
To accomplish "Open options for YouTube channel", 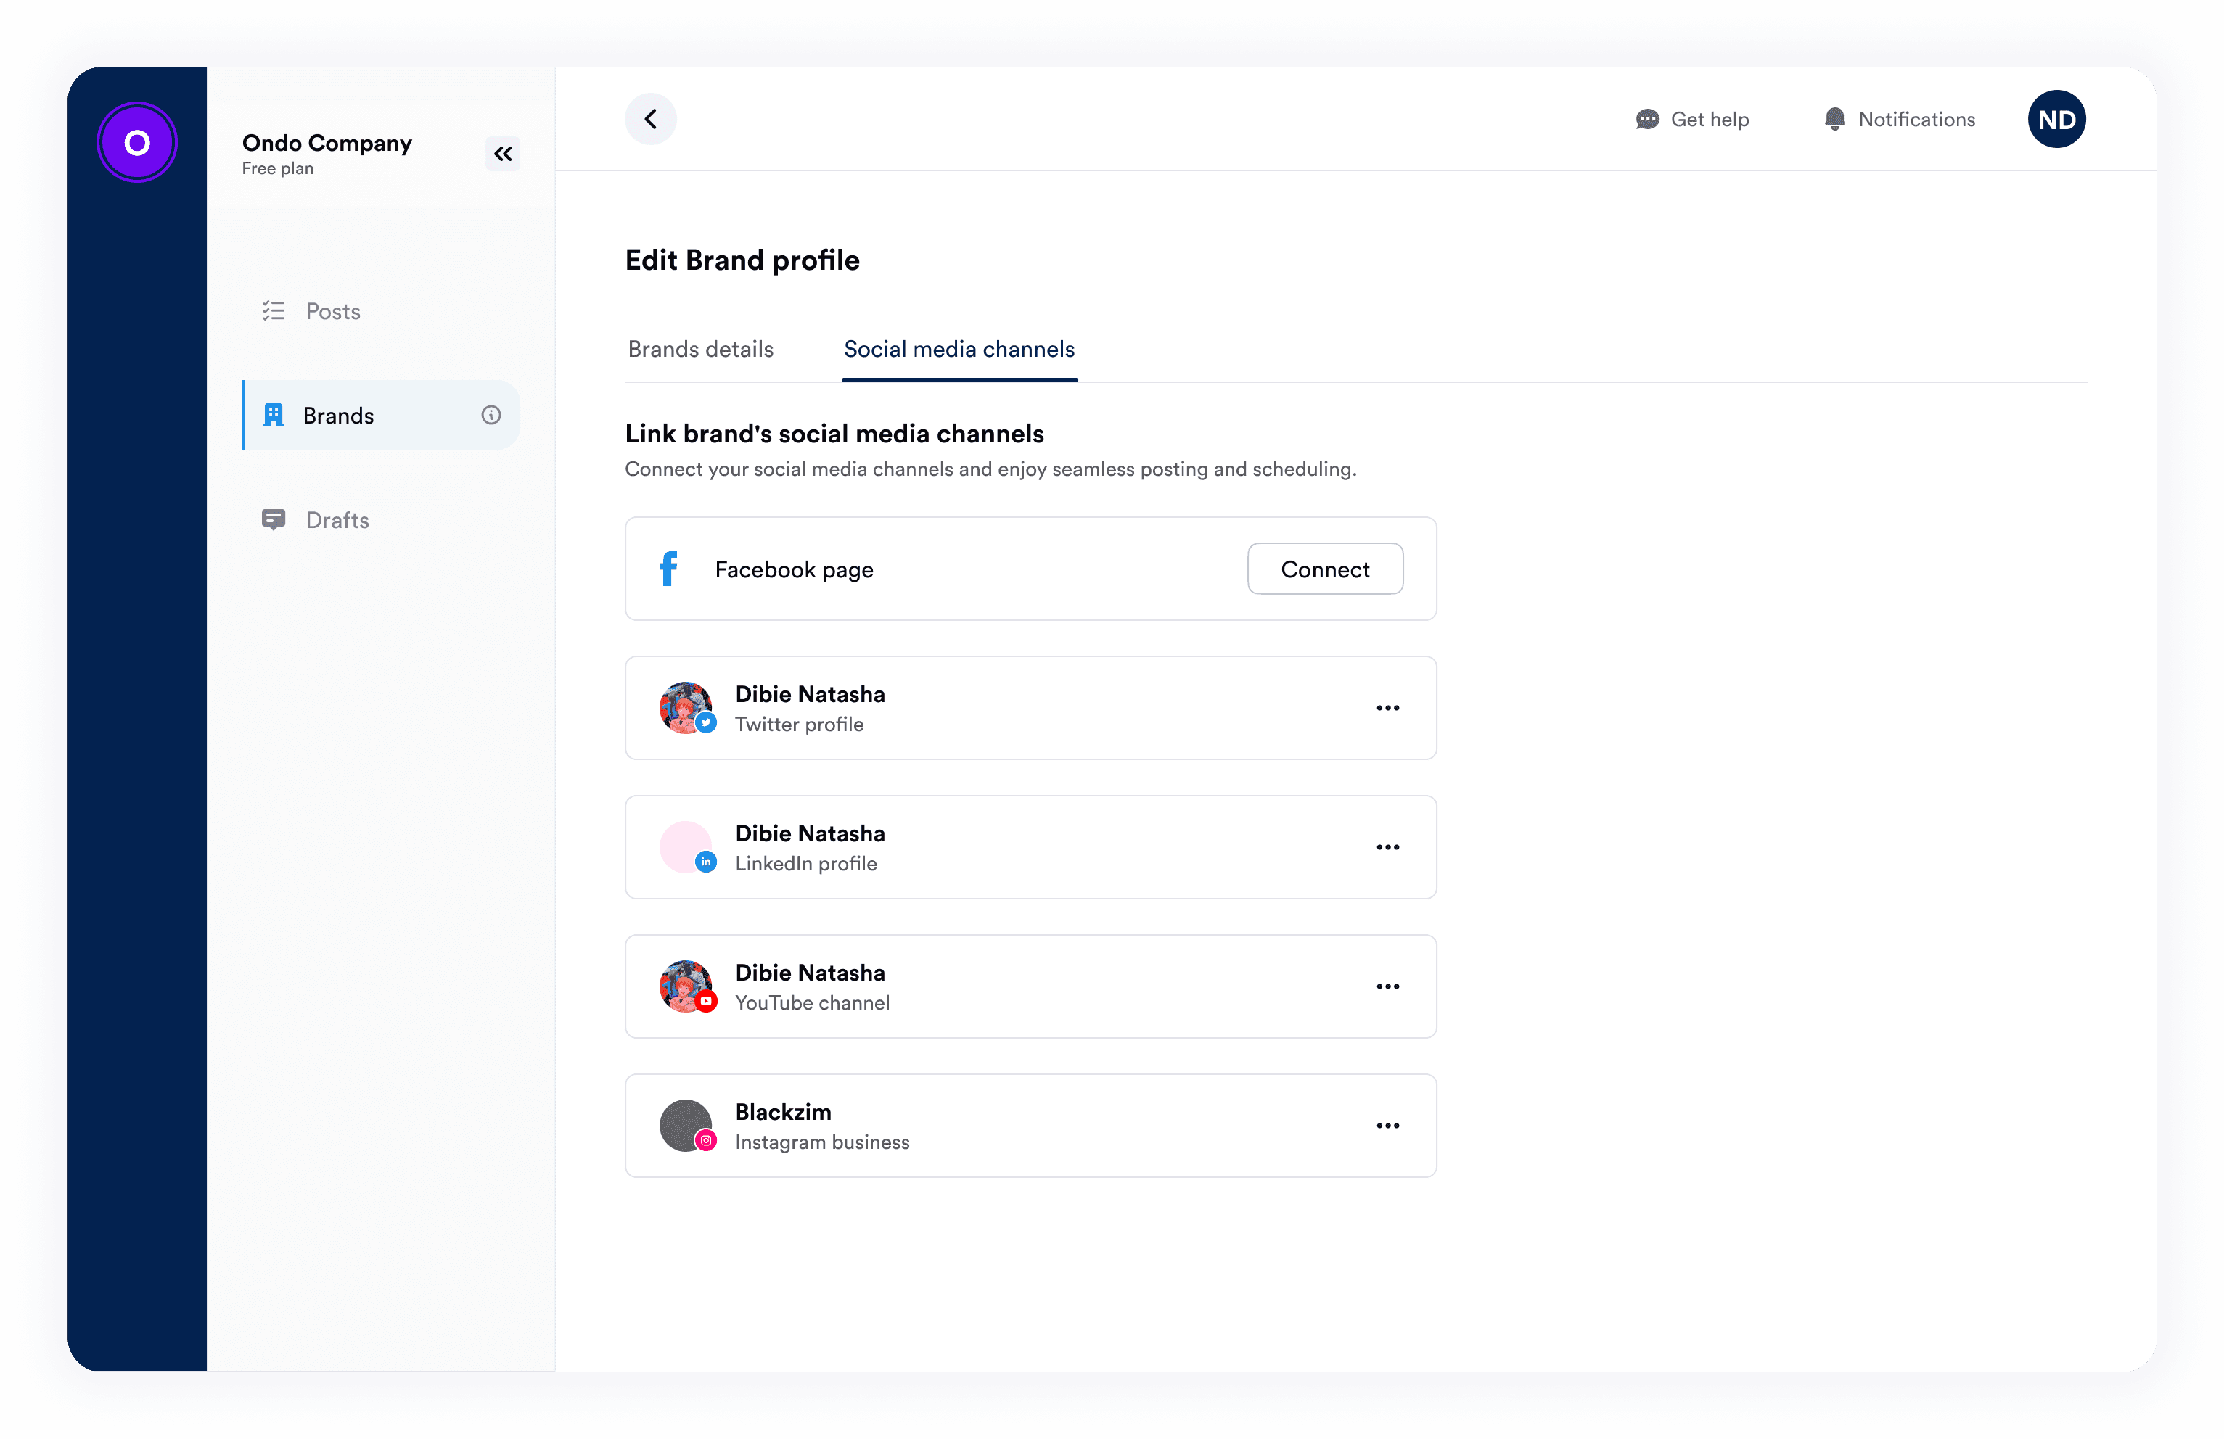I will (1387, 986).
